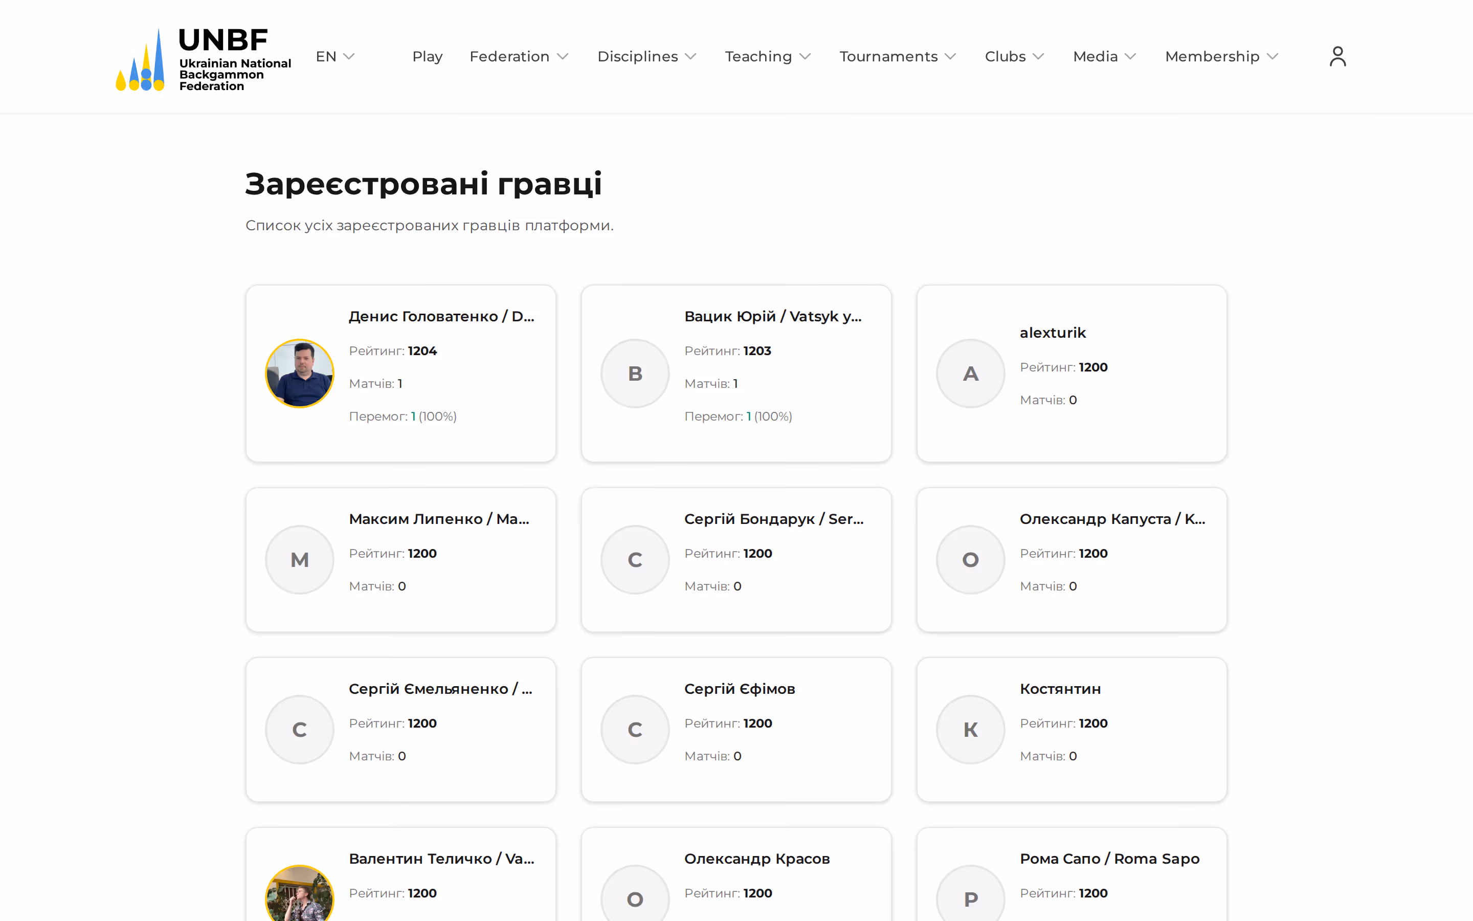Expand the Membership menu
This screenshot has height=921, width=1473.
[x=1221, y=57]
